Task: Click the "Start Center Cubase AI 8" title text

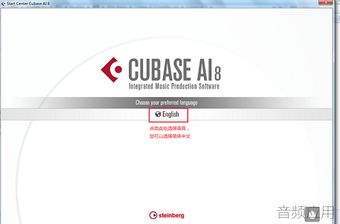Action: click(x=28, y=3)
